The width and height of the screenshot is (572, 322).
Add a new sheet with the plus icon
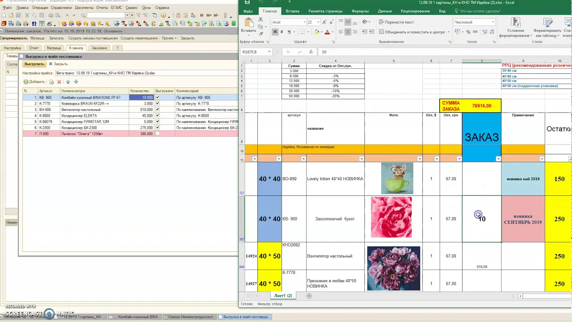pyautogui.click(x=309, y=296)
